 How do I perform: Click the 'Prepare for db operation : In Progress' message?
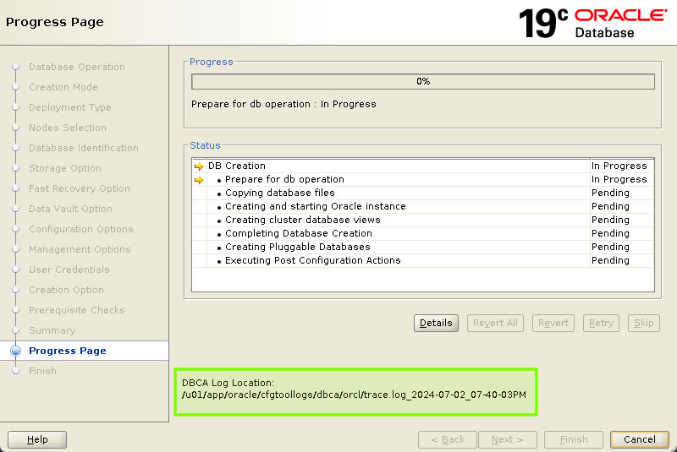[283, 104]
